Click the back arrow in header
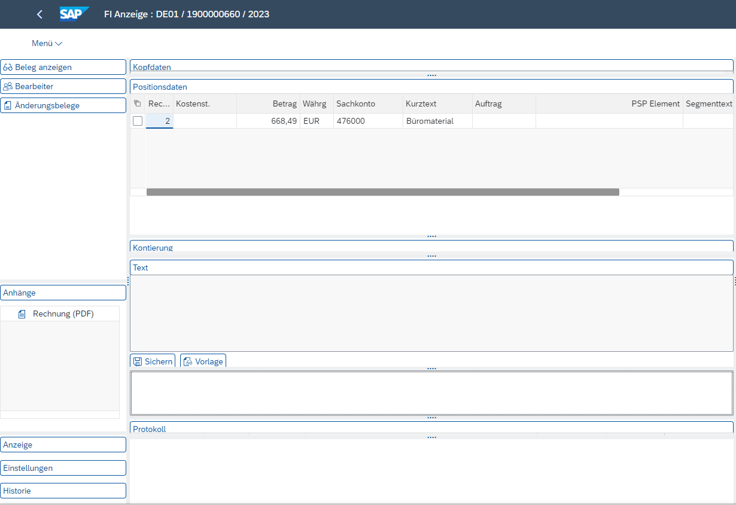Viewport: 736px width, 505px height. (x=39, y=14)
